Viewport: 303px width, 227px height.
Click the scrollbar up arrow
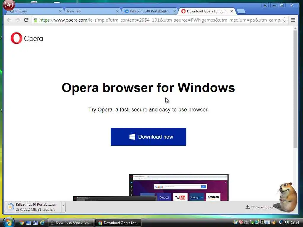click(x=295, y=28)
